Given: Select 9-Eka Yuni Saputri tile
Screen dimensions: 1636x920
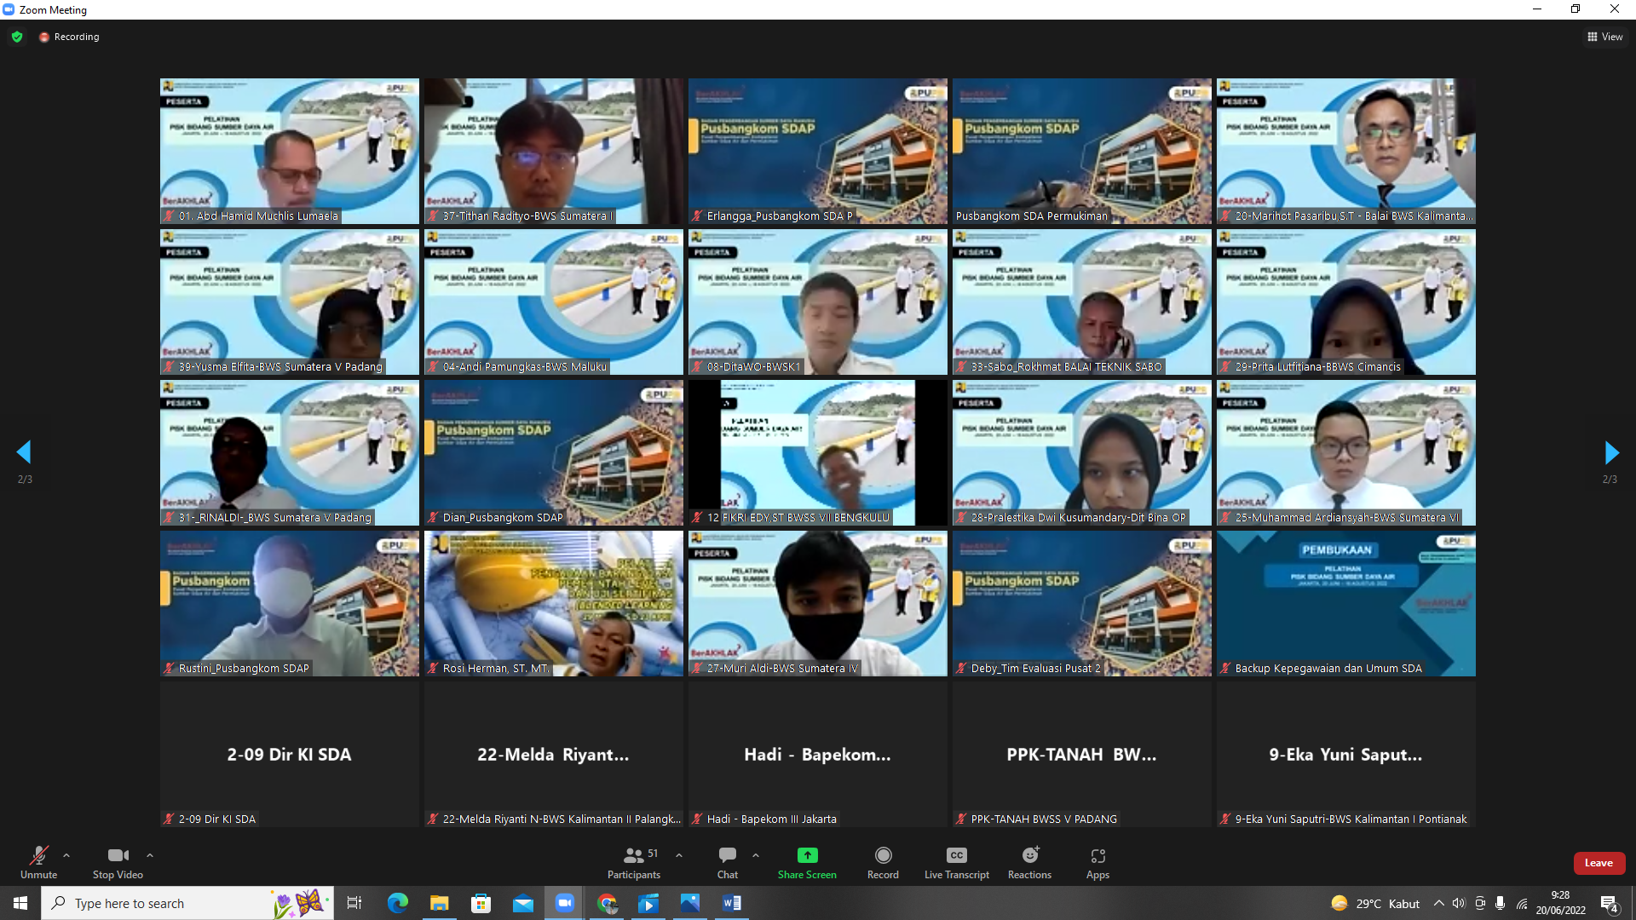Looking at the screenshot, I should pyautogui.click(x=1346, y=754).
